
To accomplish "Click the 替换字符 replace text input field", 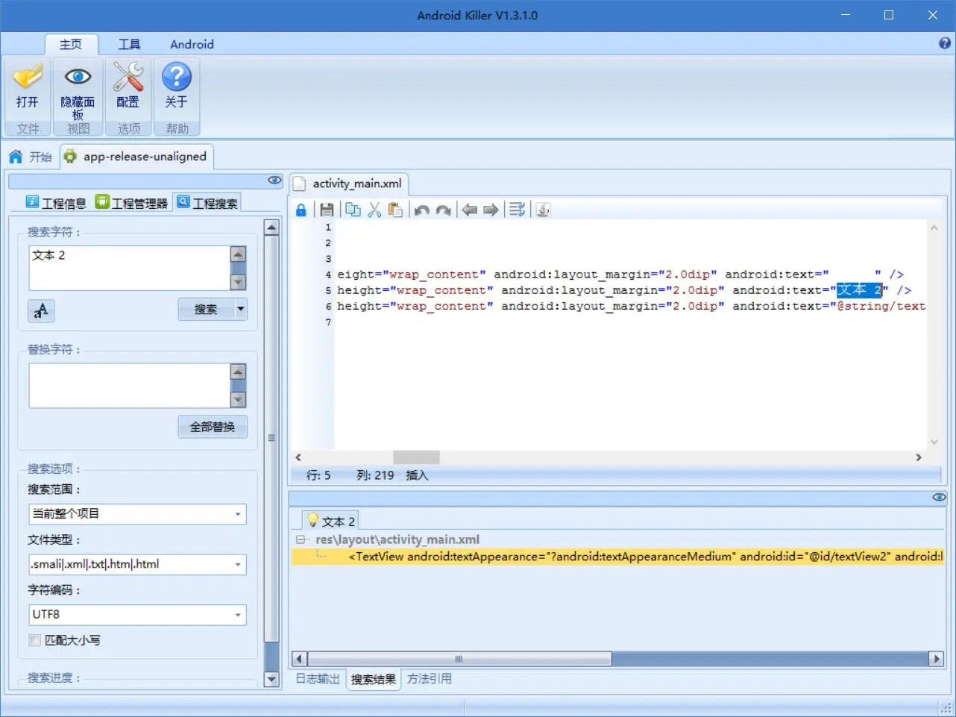I will (129, 386).
